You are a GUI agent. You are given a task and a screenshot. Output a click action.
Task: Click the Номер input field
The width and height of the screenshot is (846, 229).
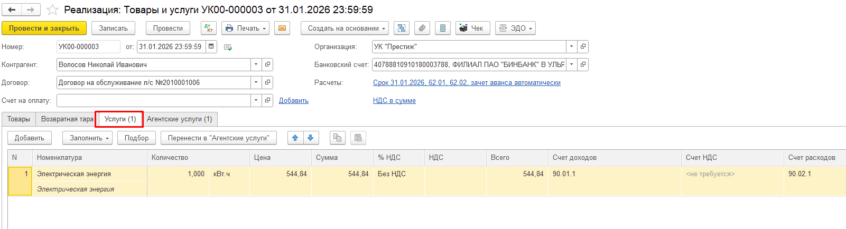88,46
